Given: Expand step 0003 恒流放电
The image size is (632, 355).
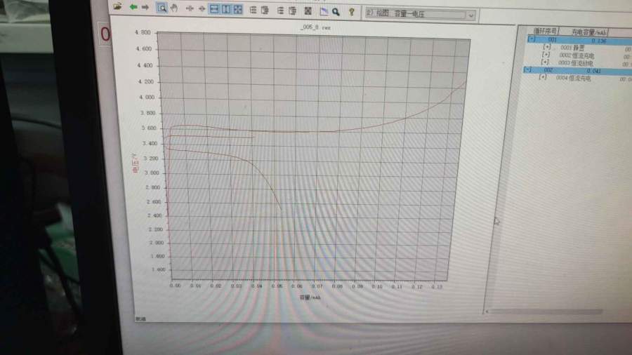Looking at the screenshot, I should 544,62.
